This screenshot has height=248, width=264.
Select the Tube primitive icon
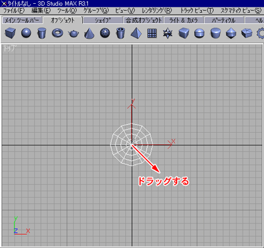(x=121, y=33)
